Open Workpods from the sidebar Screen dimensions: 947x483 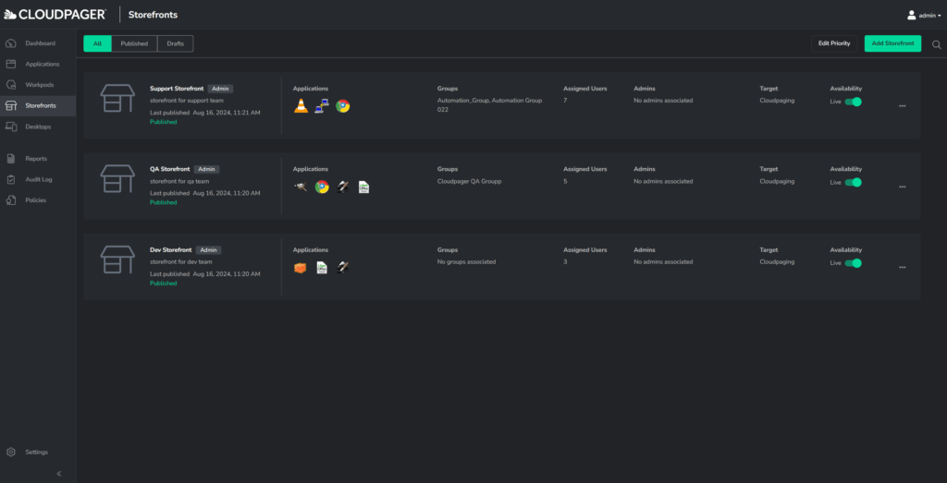[x=37, y=84]
